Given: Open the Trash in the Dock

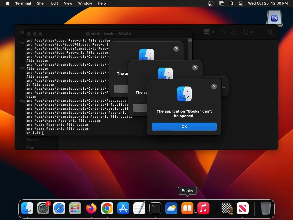Looking at the screenshot, I should click(266, 208).
